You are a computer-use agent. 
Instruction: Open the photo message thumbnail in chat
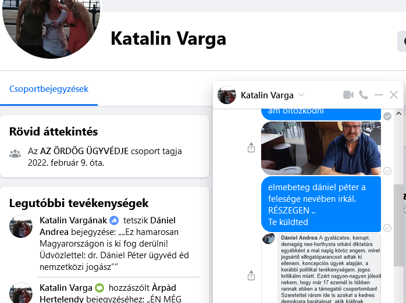[321, 148]
